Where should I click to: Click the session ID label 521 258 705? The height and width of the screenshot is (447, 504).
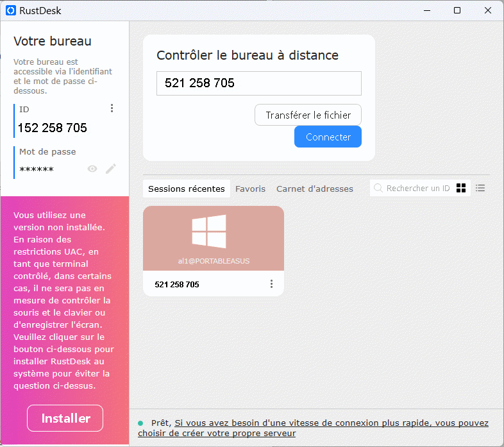coord(177,284)
